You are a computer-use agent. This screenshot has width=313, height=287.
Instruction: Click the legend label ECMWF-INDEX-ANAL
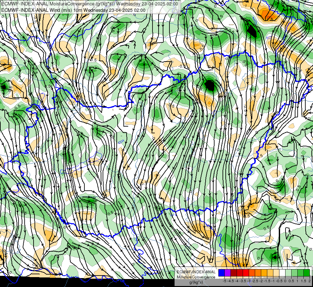tap(196, 272)
